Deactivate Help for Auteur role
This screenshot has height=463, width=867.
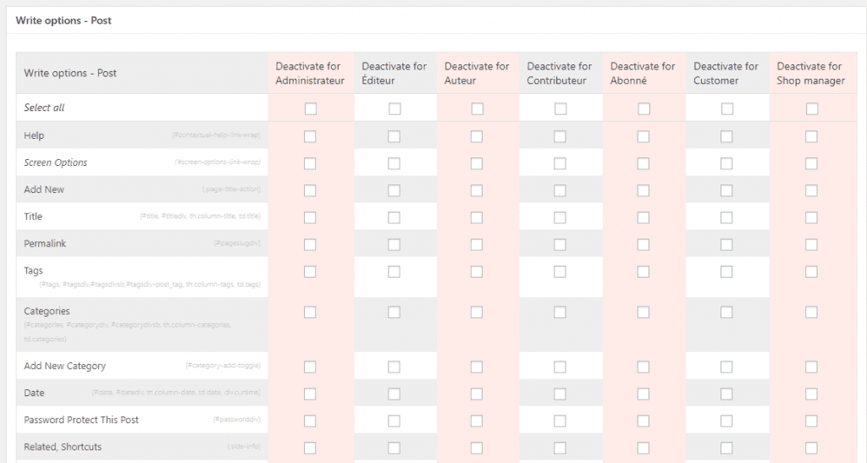point(477,136)
